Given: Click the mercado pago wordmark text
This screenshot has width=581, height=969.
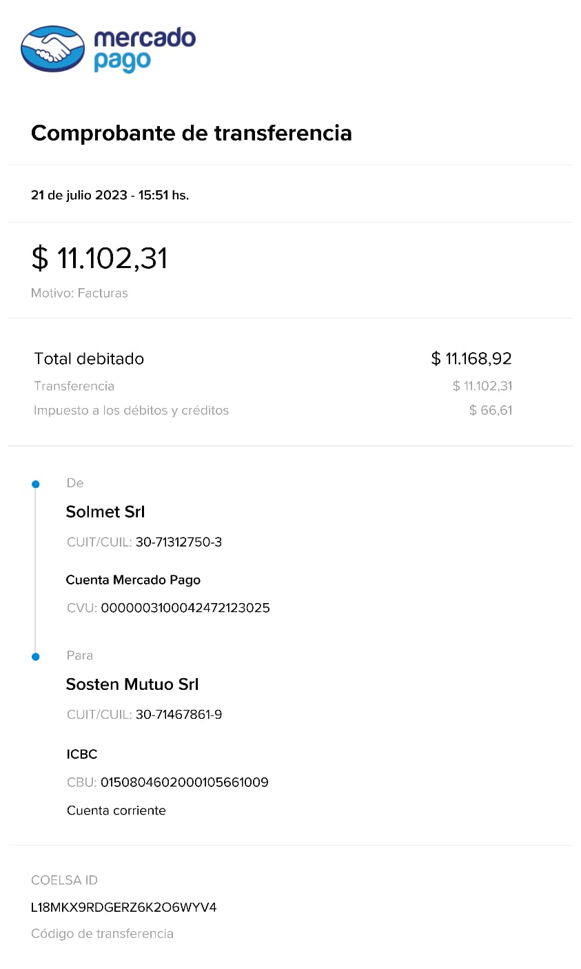Looking at the screenshot, I should pyautogui.click(x=144, y=49).
